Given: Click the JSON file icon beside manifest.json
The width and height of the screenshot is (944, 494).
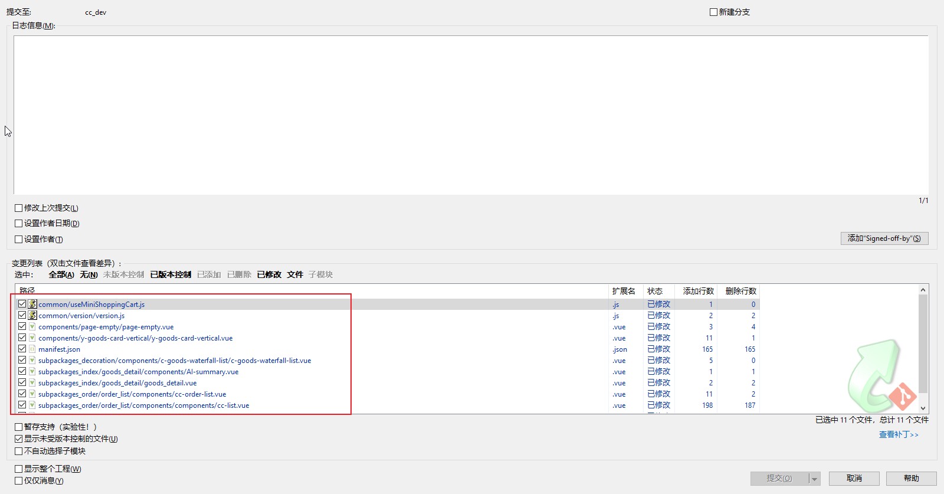Looking at the screenshot, I should tap(32, 349).
